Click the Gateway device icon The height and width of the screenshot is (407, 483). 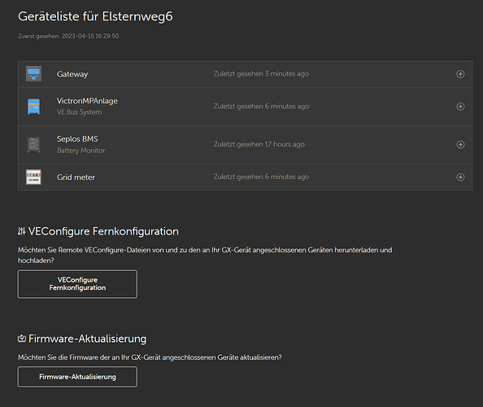(x=33, y=74)
